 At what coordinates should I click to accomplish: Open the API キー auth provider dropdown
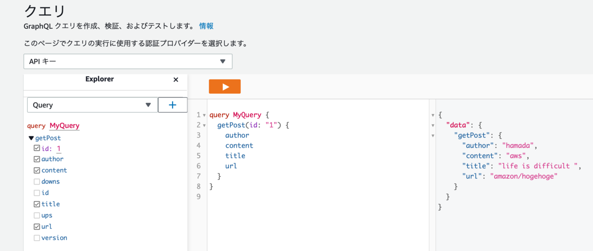128,61
